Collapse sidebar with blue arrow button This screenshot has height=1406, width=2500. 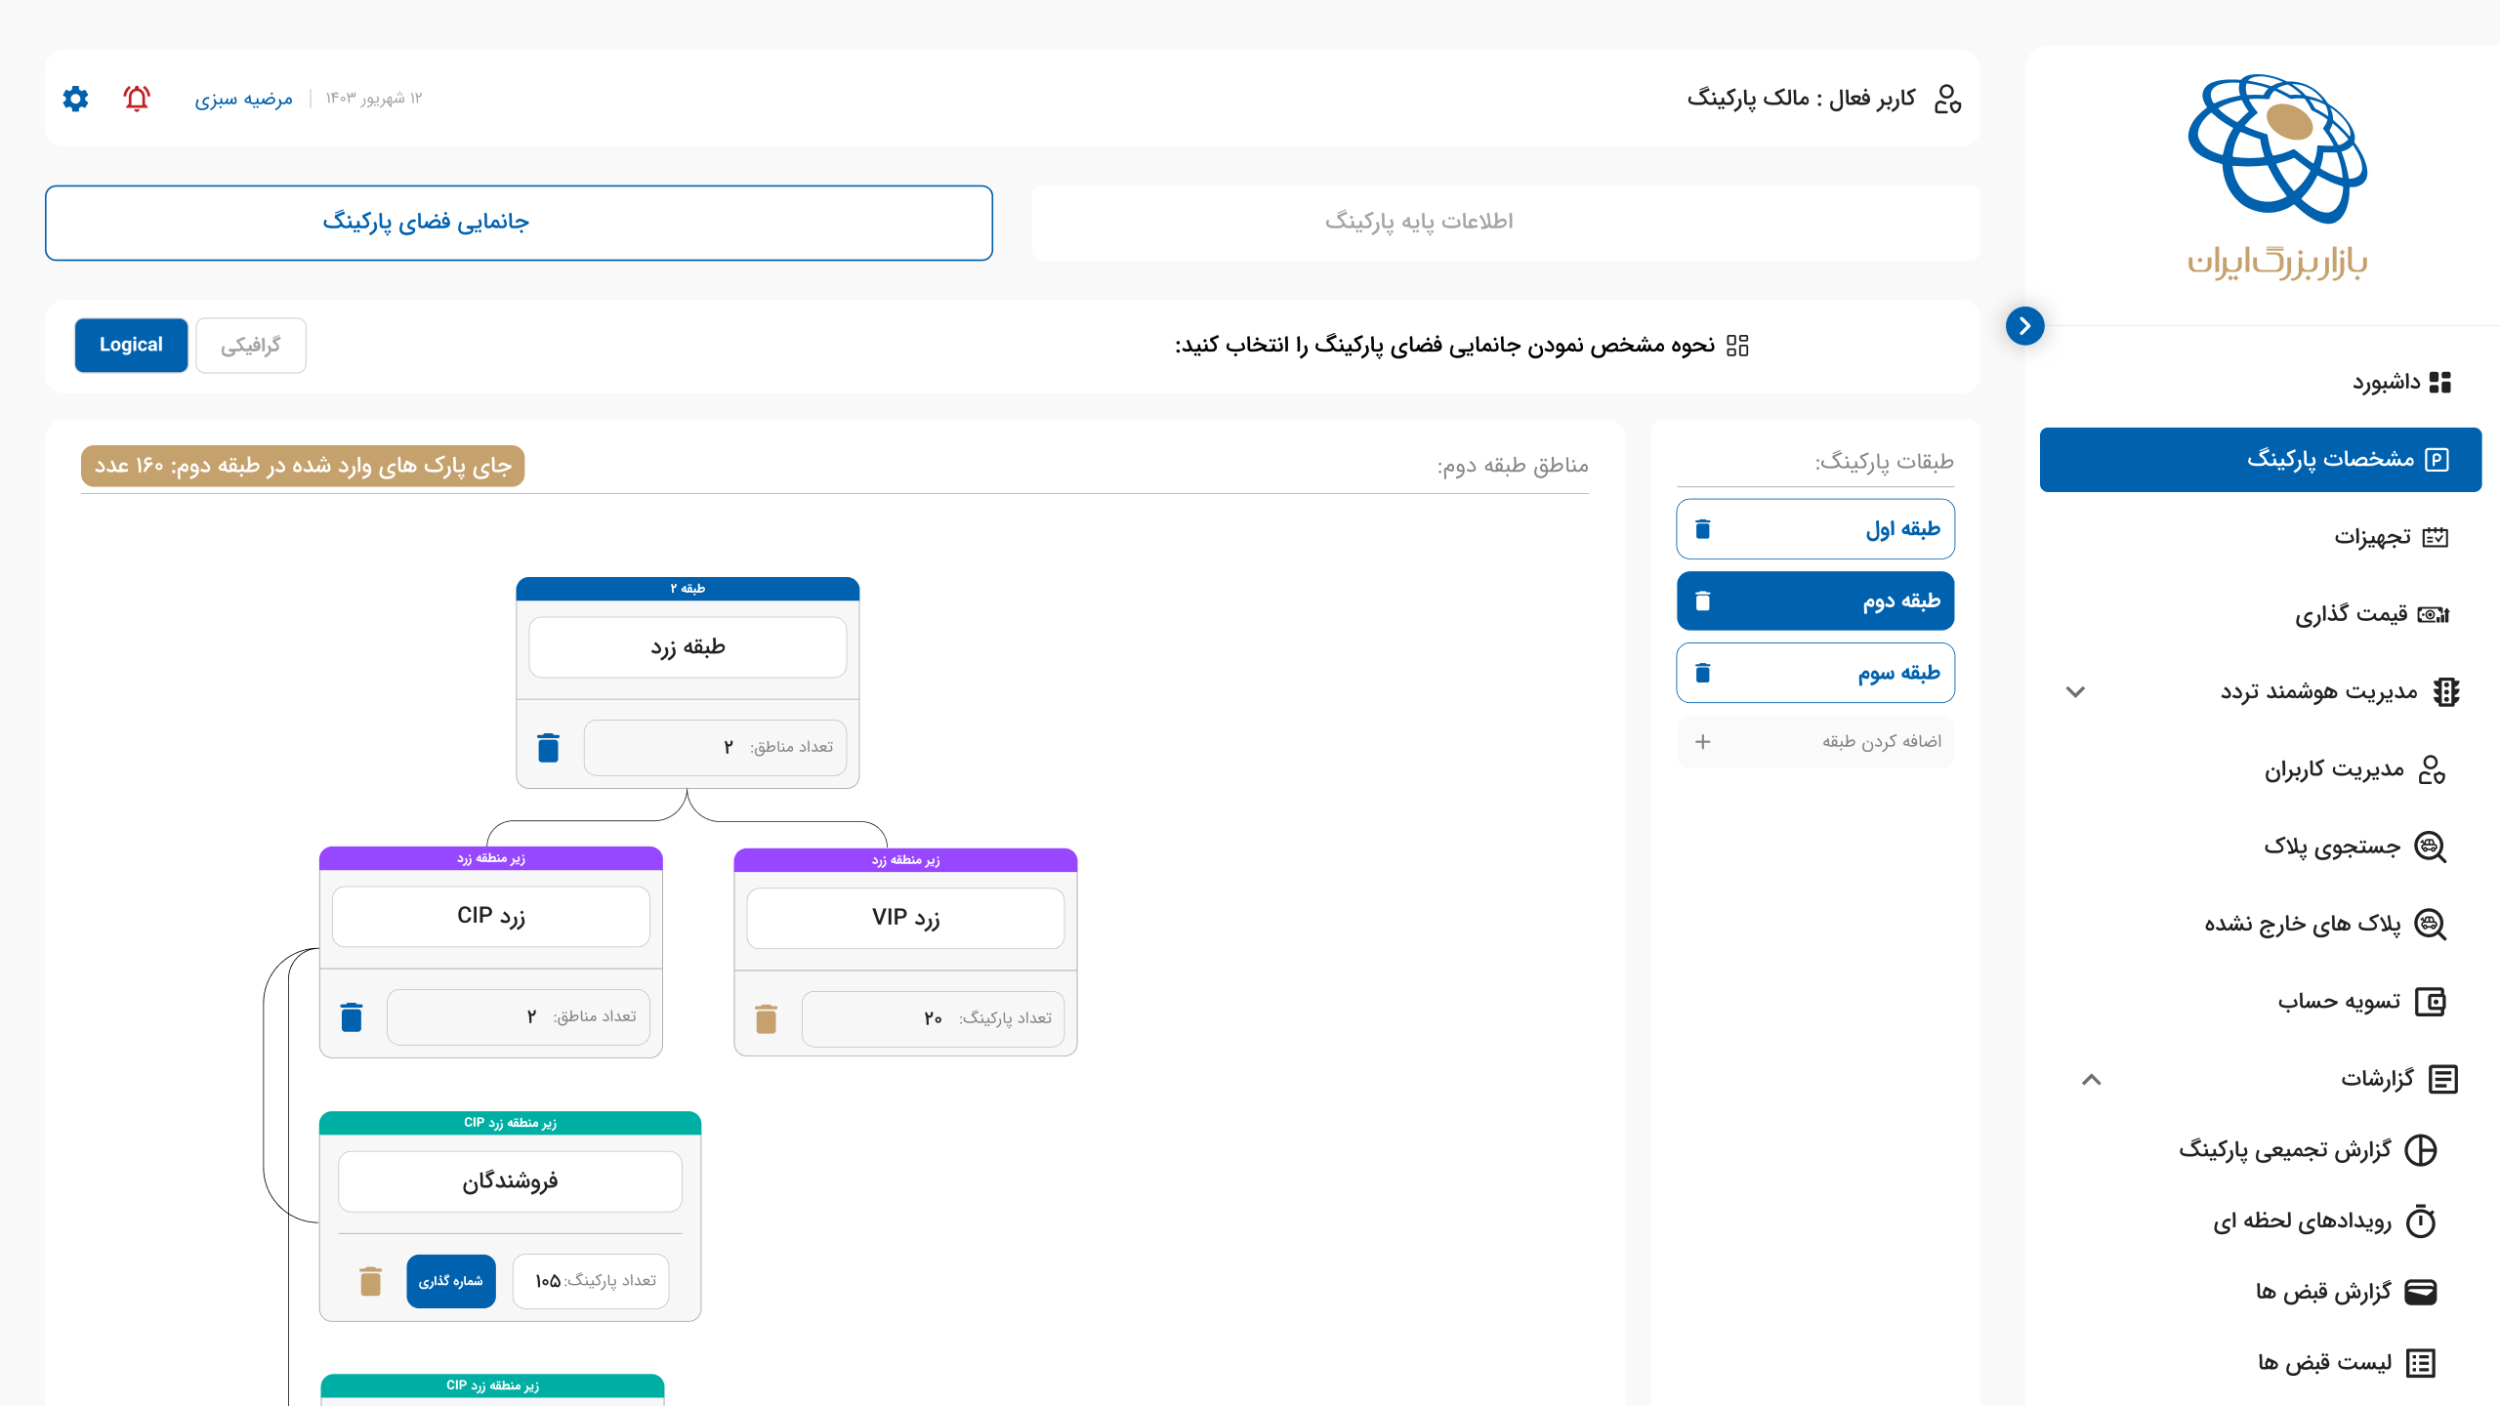[x=2024, y=326]
